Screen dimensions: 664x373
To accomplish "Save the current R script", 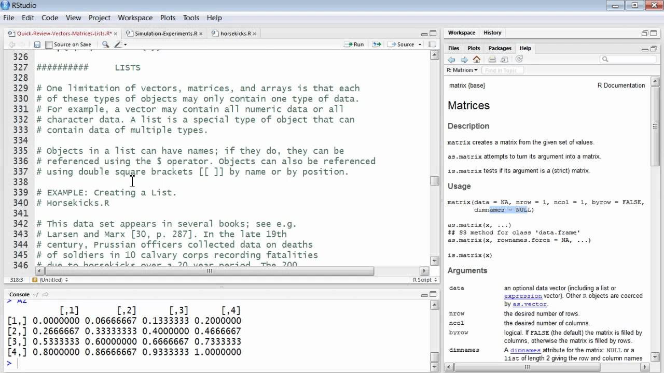I will [x=37, y=45].
